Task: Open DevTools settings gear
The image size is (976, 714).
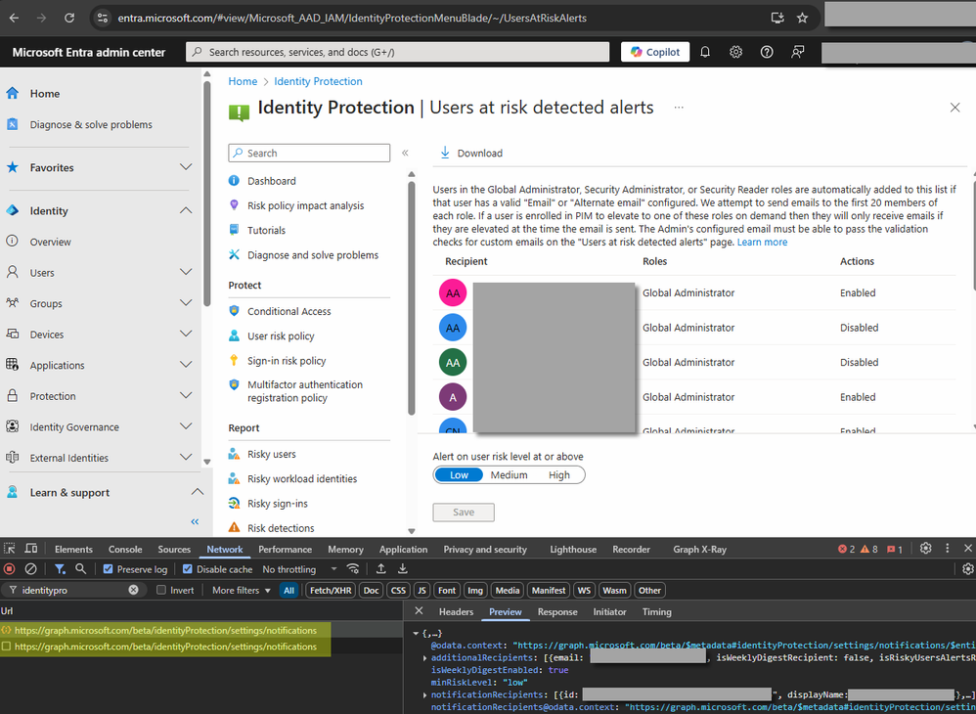Action: coord(925,549)
